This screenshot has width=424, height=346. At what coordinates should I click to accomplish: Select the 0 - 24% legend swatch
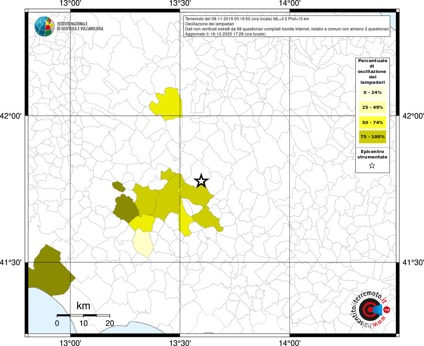click(372, 92)
